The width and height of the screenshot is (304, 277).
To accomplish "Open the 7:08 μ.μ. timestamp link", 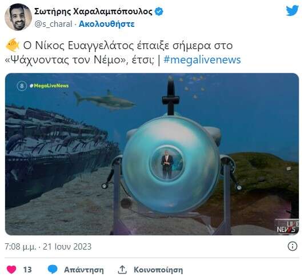I will point(48,247).
